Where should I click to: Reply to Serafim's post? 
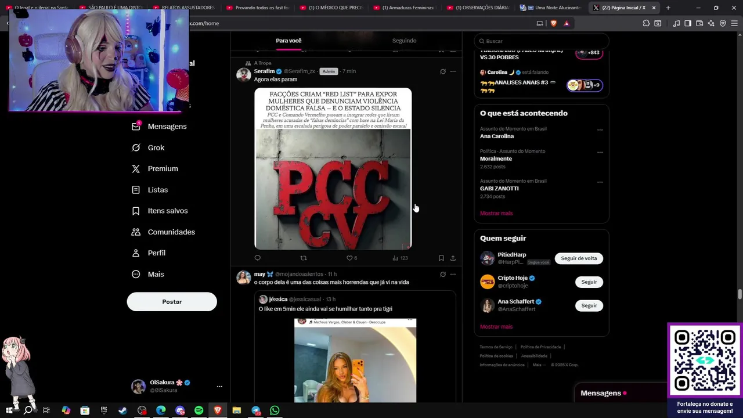click(x=257, y=258)
